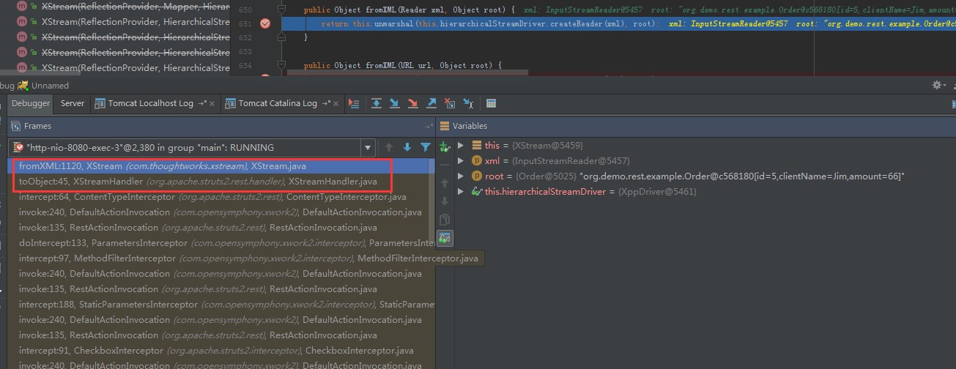This screenshot has width=956, height=369.
Task: Open the Tomcat Catalina Log tab
Action: 277,103
